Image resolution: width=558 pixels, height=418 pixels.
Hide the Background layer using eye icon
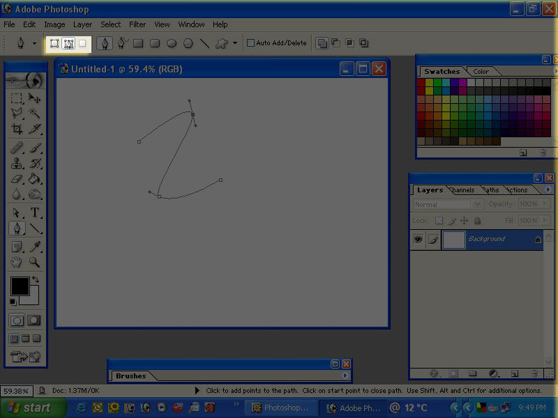point(418,239)
